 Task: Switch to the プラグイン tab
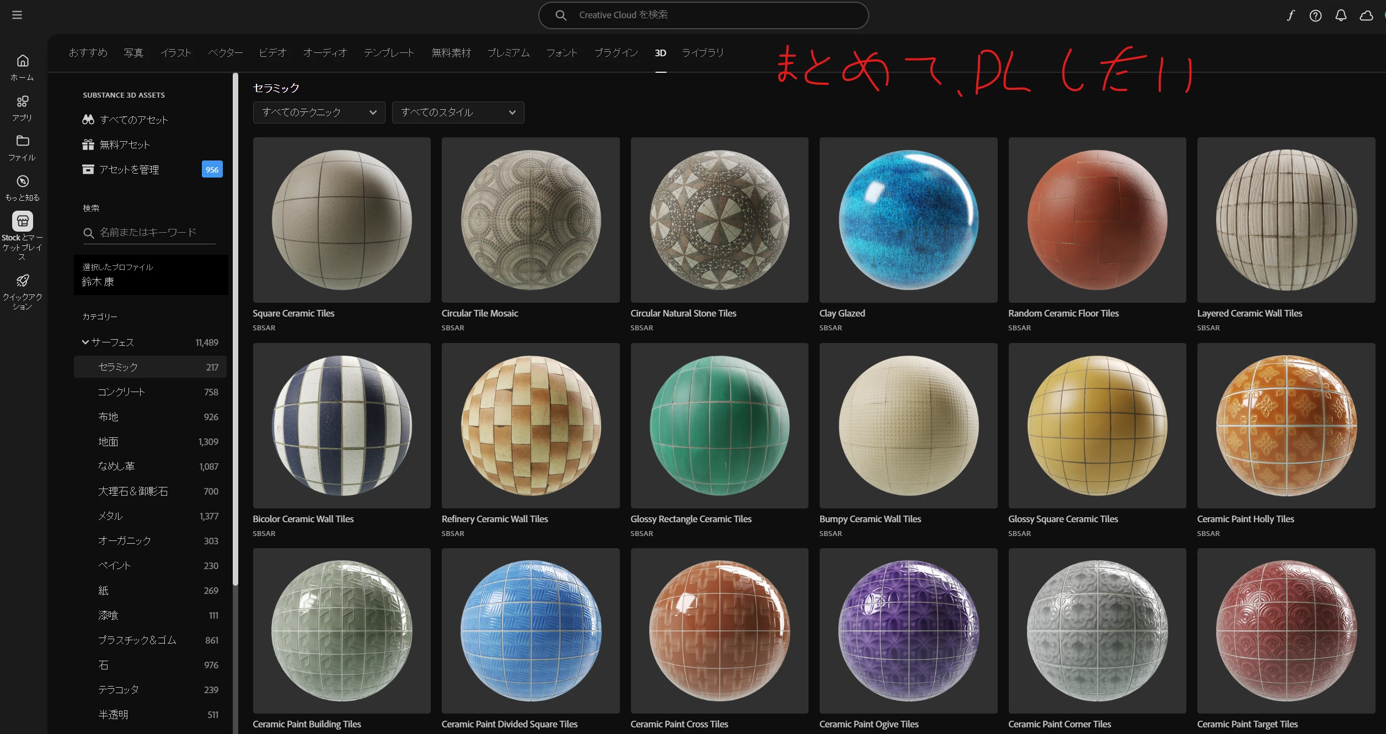point(616,53)
